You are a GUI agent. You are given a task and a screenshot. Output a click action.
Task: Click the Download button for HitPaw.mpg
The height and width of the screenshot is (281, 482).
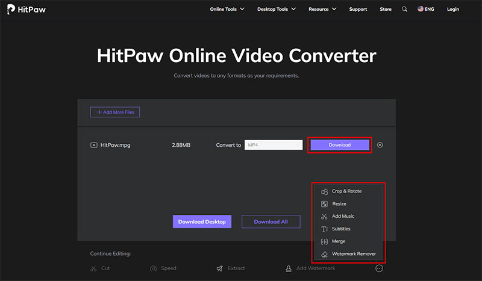[340, 145]
